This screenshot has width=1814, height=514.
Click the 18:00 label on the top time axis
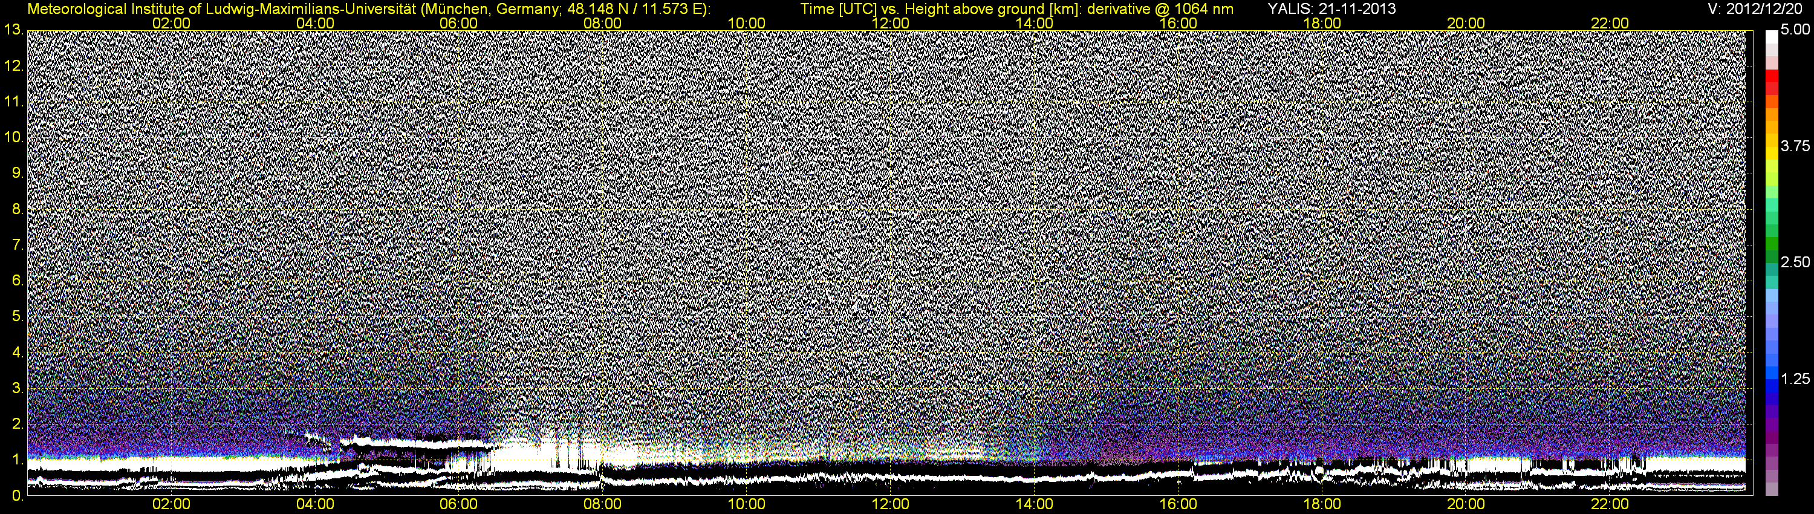tap(1322, 23)
